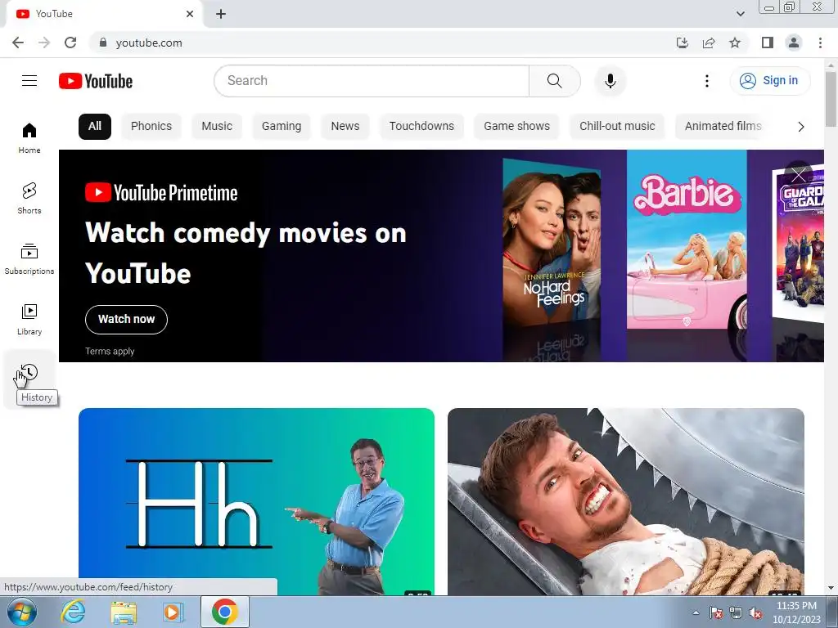
Task: Click the Sign in button
Action: coord(769,81)
